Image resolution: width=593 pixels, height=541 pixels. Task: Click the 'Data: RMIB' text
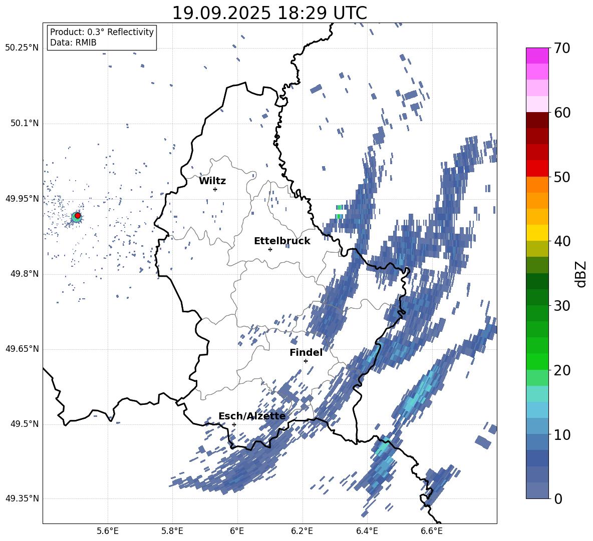pos(73,43)
